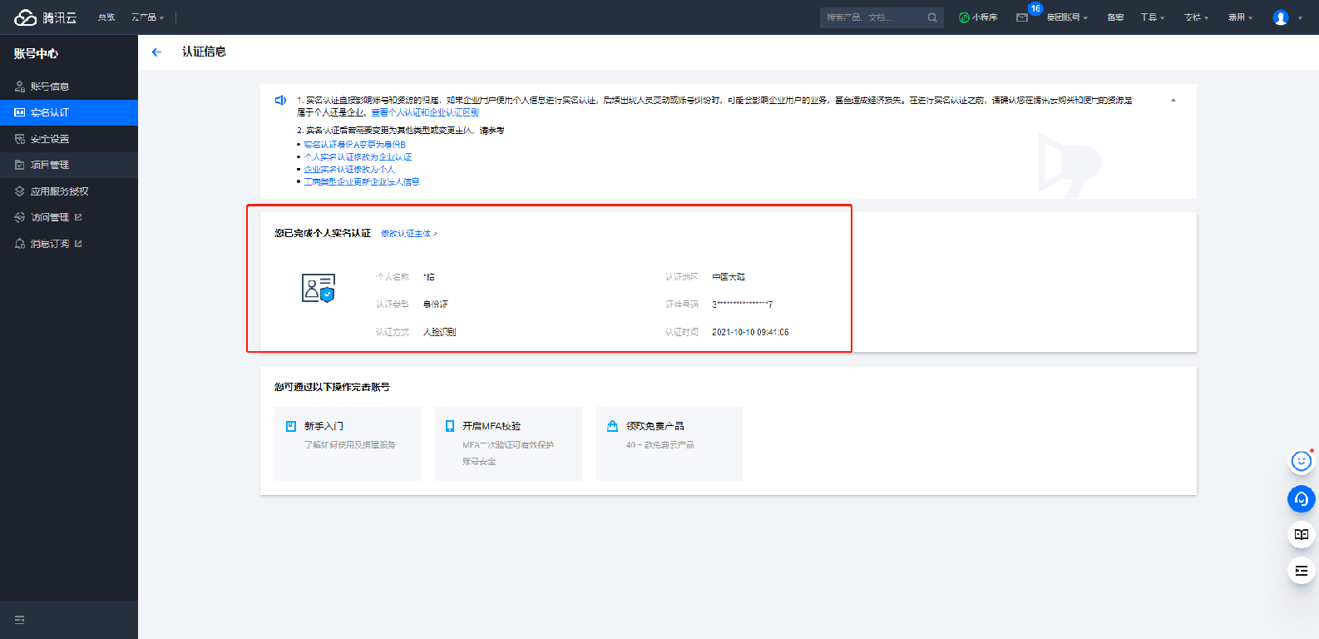Click the 应用服务授权 layers icon
This screenshot has width=1319, height=639.
coord(20,191)
